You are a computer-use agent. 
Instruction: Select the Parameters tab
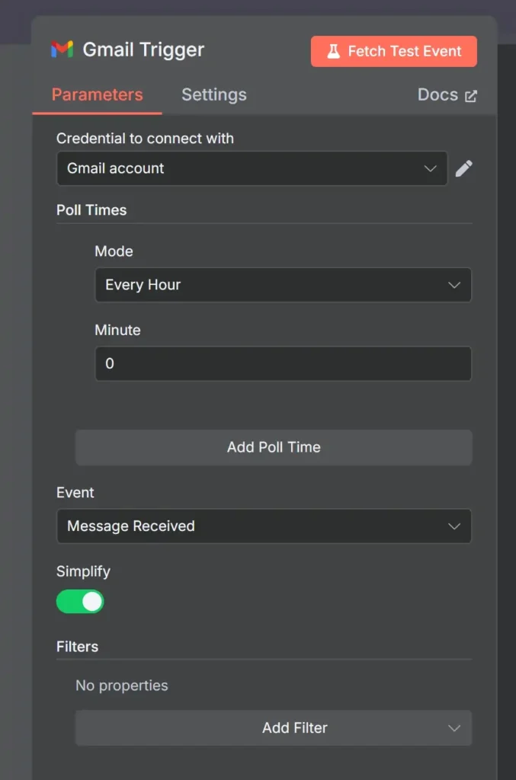coord(97,95)
